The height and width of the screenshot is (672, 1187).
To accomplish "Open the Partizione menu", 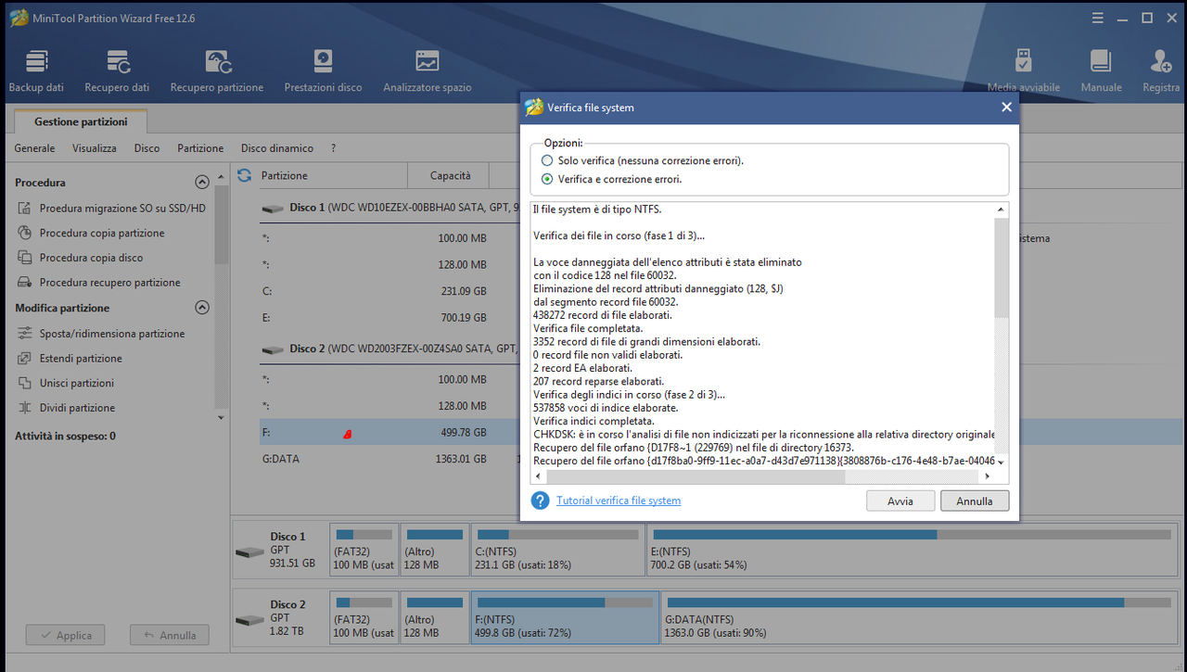I will (200, 148).
